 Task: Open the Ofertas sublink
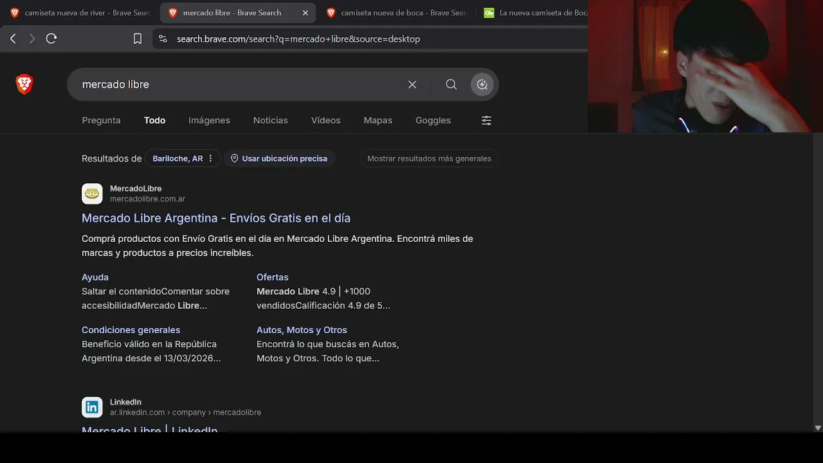[273, 277]
